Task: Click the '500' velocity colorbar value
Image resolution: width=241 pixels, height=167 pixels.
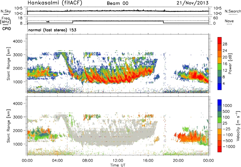Action: [x=226, y=111]
